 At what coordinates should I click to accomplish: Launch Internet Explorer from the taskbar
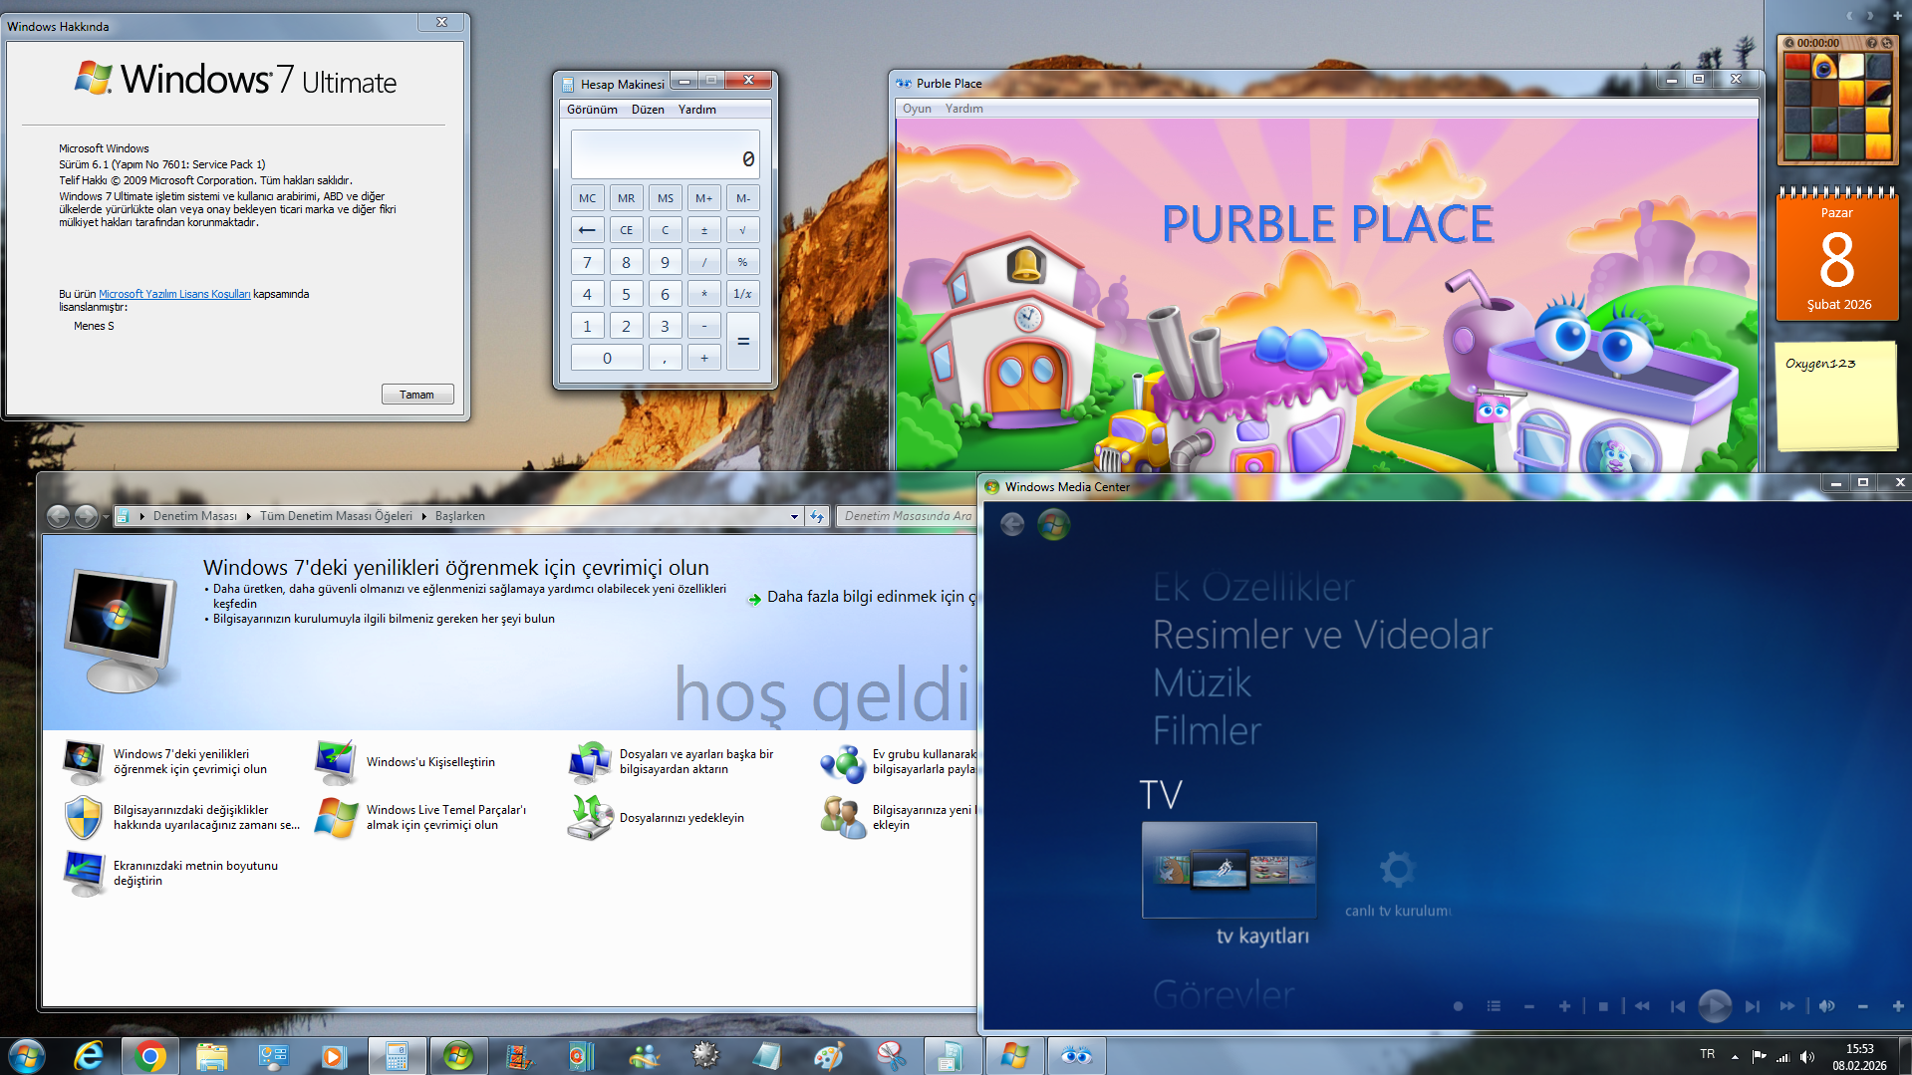[89, 1056]
